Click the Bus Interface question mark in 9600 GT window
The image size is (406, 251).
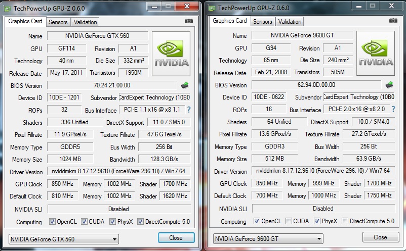click(x=393, y=109)
